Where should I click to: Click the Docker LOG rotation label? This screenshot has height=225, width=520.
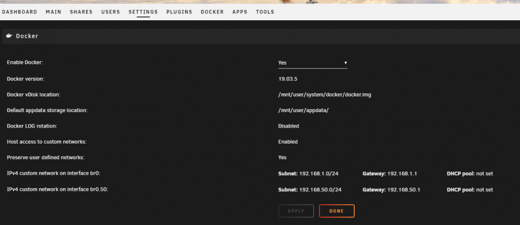pos(32,126)
